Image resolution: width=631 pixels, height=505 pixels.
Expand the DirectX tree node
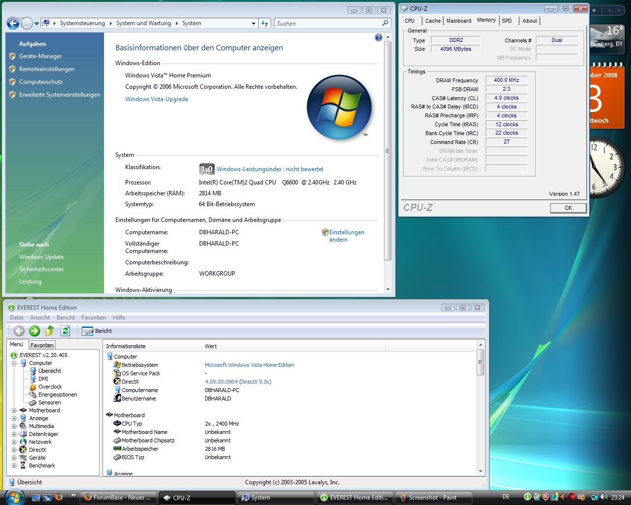point(14,450)
